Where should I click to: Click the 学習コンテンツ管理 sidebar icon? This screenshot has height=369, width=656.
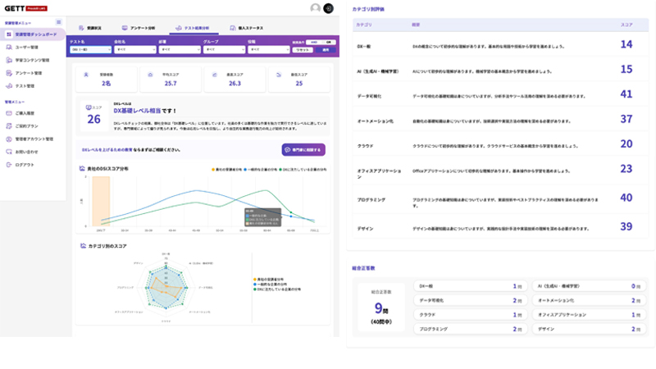pyautogui.click(x=8, y=60)
